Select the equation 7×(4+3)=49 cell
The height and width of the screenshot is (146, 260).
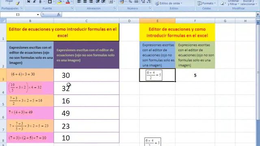30,113
